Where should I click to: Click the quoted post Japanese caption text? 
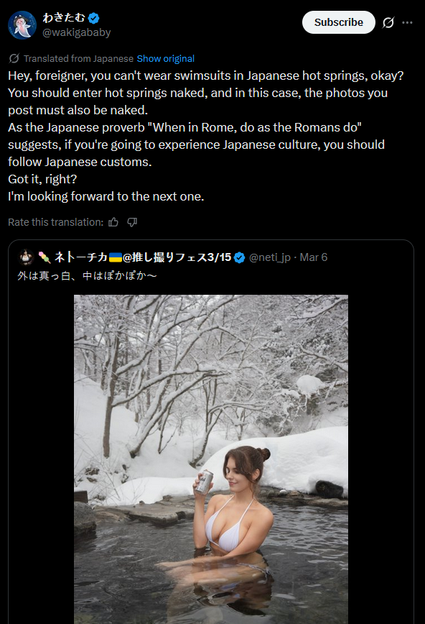pyautogui.click(x=87, y=275)
